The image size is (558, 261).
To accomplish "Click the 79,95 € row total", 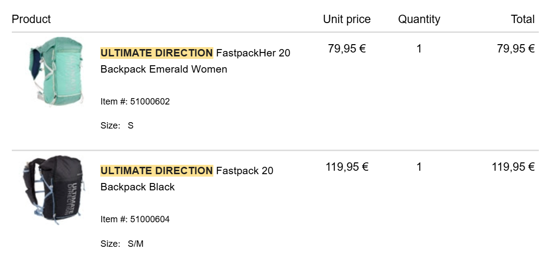I will pos(515,49).
